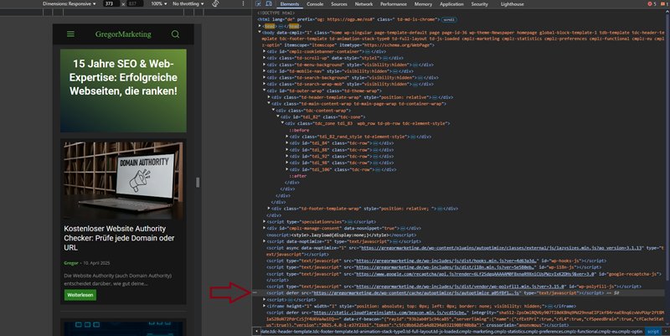Expand the td-footer-template-wrap div
Screen dimensions: 670x336
(x=269, y=209)
